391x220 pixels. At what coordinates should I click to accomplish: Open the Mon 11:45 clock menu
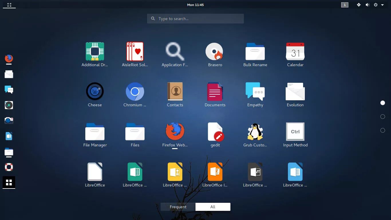[x=195, y=5]
